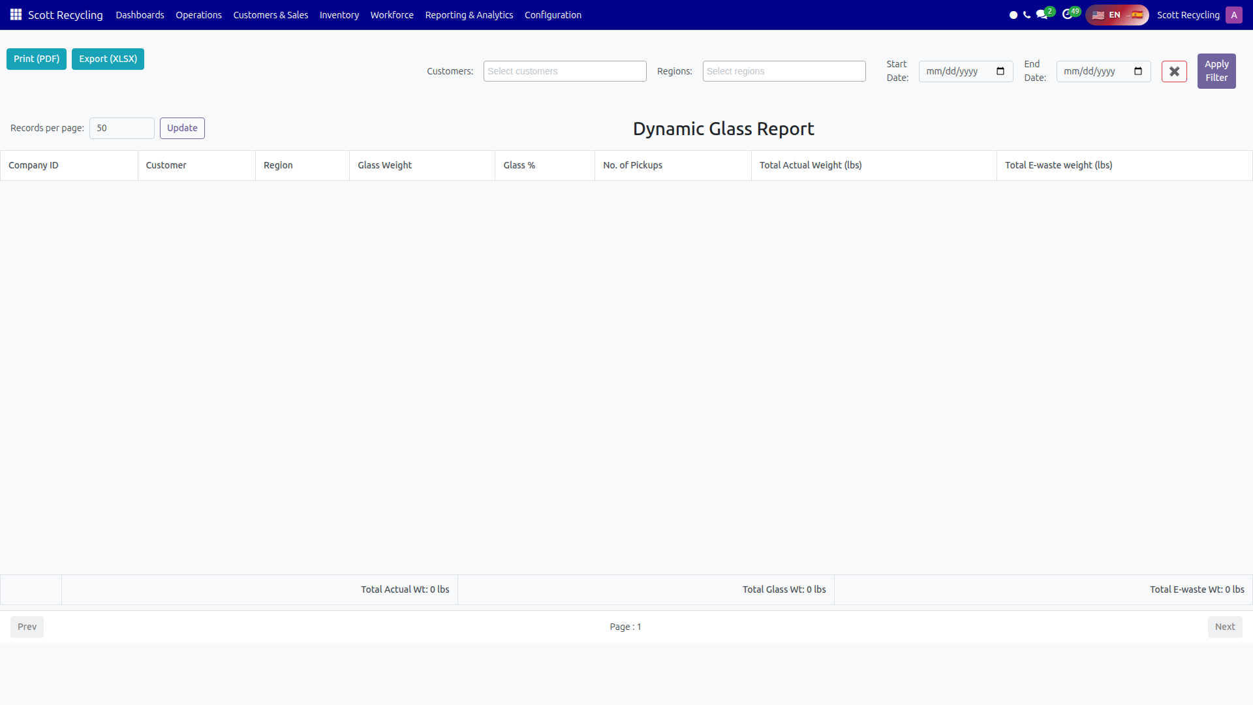Go to previous page with Prev

[x=27, y=627]
